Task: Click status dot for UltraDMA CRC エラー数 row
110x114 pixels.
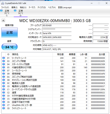Action: pos(4,105)
